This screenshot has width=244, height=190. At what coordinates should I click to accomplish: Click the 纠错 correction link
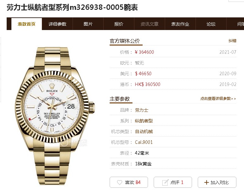[x=233, y=41]
